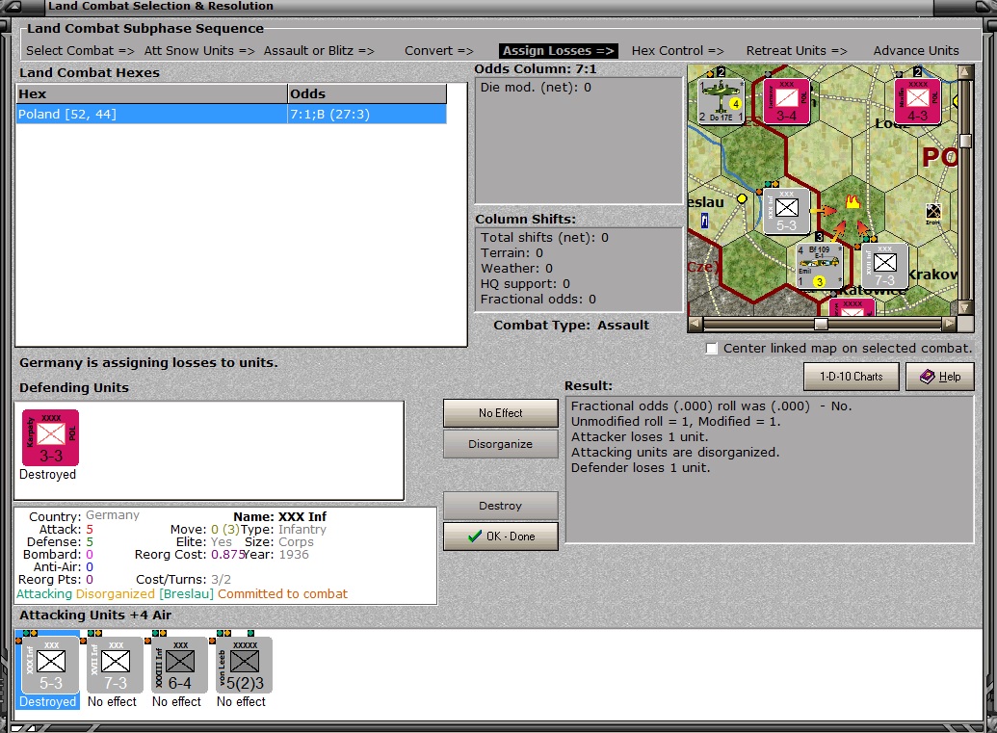Click the Do 17E bomber counter on map
Viewport: 997px width, 733px height.
(722, 100)
